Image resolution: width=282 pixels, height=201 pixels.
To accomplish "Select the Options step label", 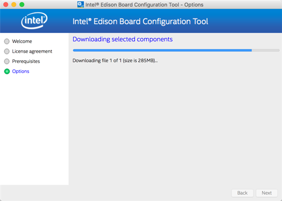I will click(x=20, y=71).
